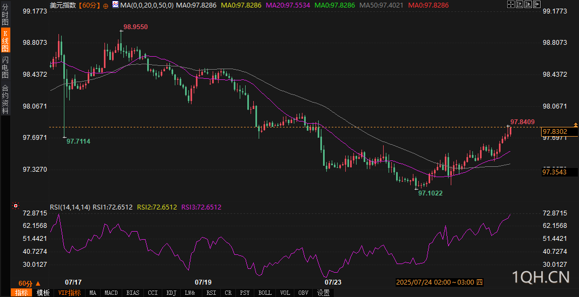Select the 模板 tab at the bottom
Image resolution: width=579 pixels, height=297 pixels.
[x=43, y=293]
